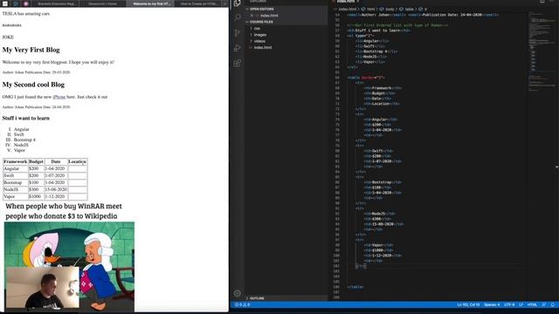The width and height of the screenshot is (559, 314).
Task: Click the 'Framework' table header cell
Action: (x=16, y=161)
